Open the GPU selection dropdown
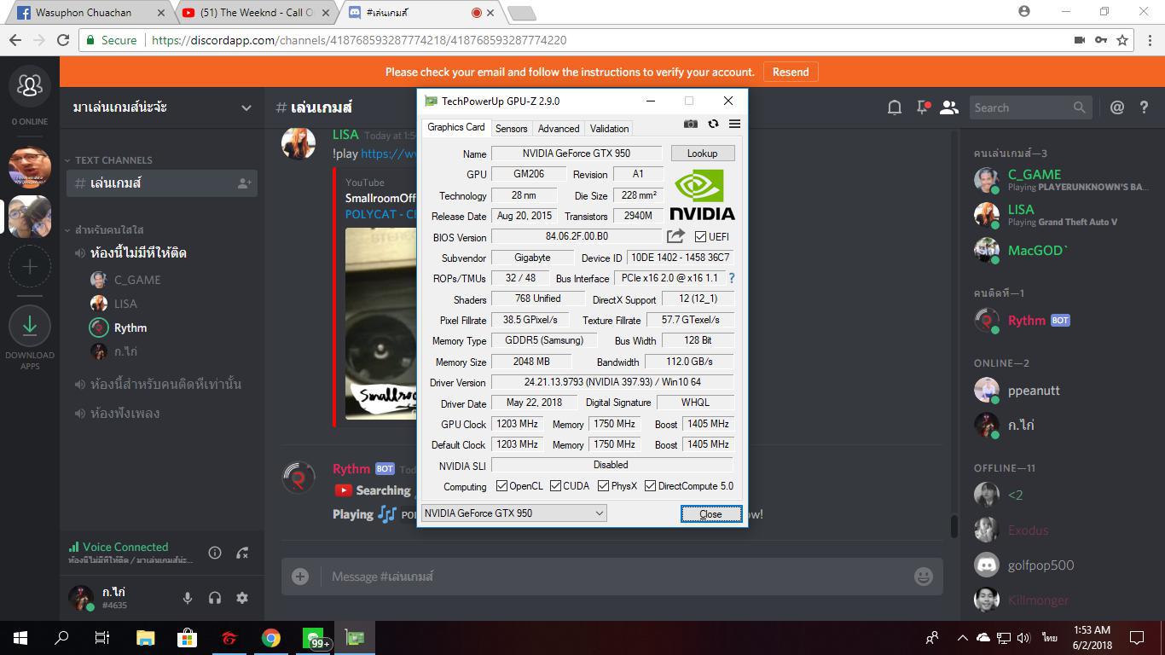Screen dimensions: 1165x655 point(513,513)
